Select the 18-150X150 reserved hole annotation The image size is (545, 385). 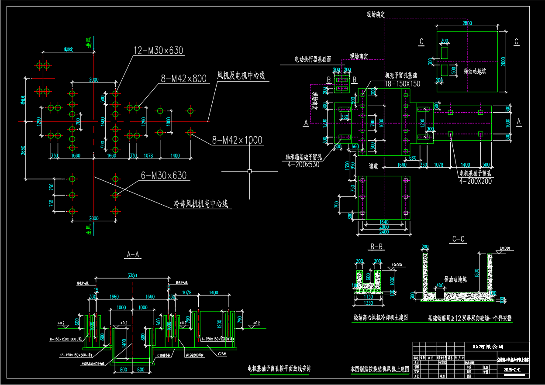point(402,84)
